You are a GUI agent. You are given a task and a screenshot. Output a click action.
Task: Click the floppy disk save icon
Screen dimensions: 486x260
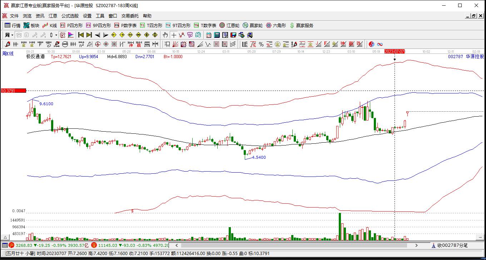point(233,35)
